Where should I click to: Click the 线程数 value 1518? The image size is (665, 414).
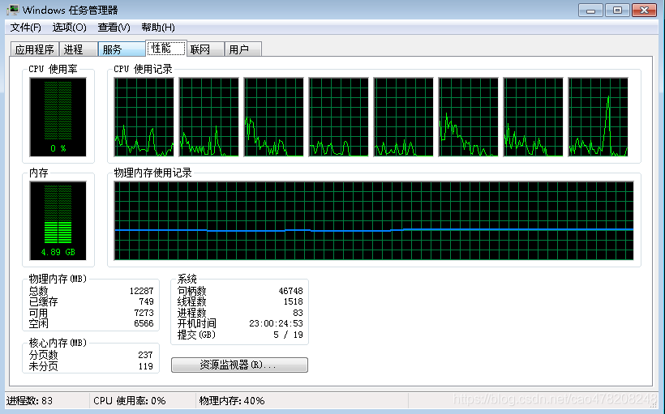(293, 301)
